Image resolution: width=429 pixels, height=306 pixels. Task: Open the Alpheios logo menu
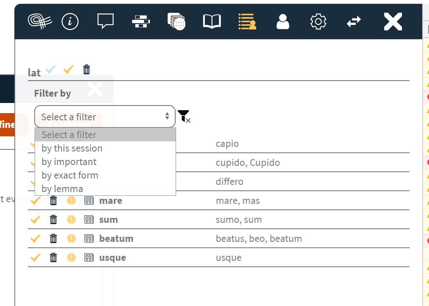[x=40, y=22]
